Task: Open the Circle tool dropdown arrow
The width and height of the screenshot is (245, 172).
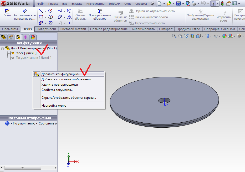Action: [x=55, y=11]
